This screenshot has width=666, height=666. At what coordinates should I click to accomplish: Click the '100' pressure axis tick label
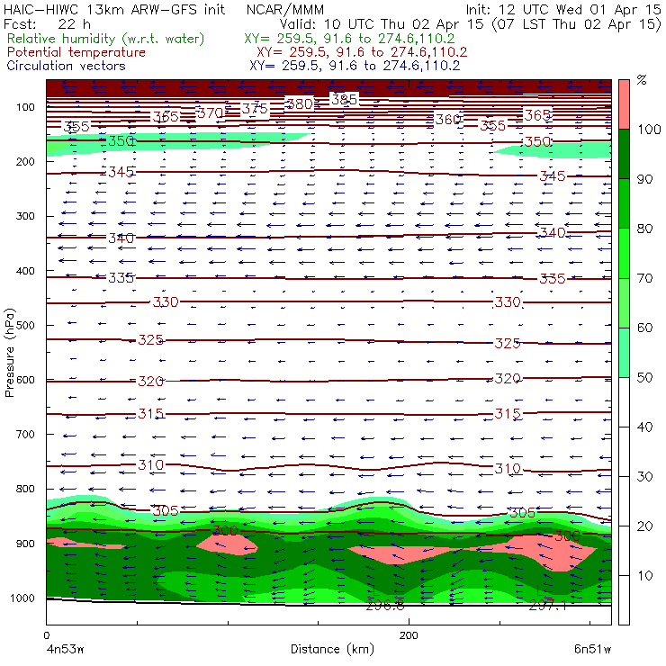tap(25, 107)
